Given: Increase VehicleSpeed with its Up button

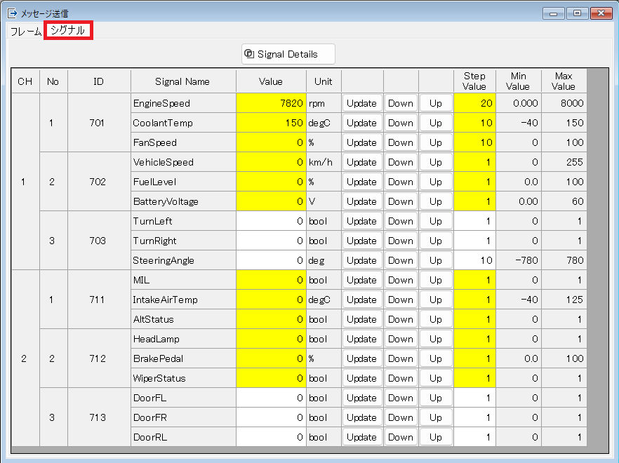Looking at the screenshot, I should click(x=436, y=162).
